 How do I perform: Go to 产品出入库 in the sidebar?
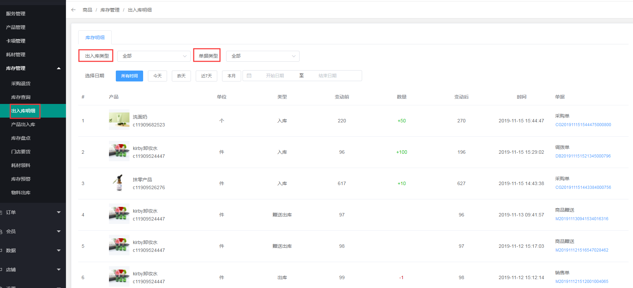[23, 124]
